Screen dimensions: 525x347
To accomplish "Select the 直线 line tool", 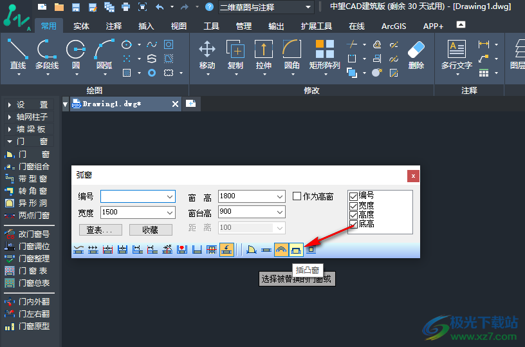I will 18,55.
